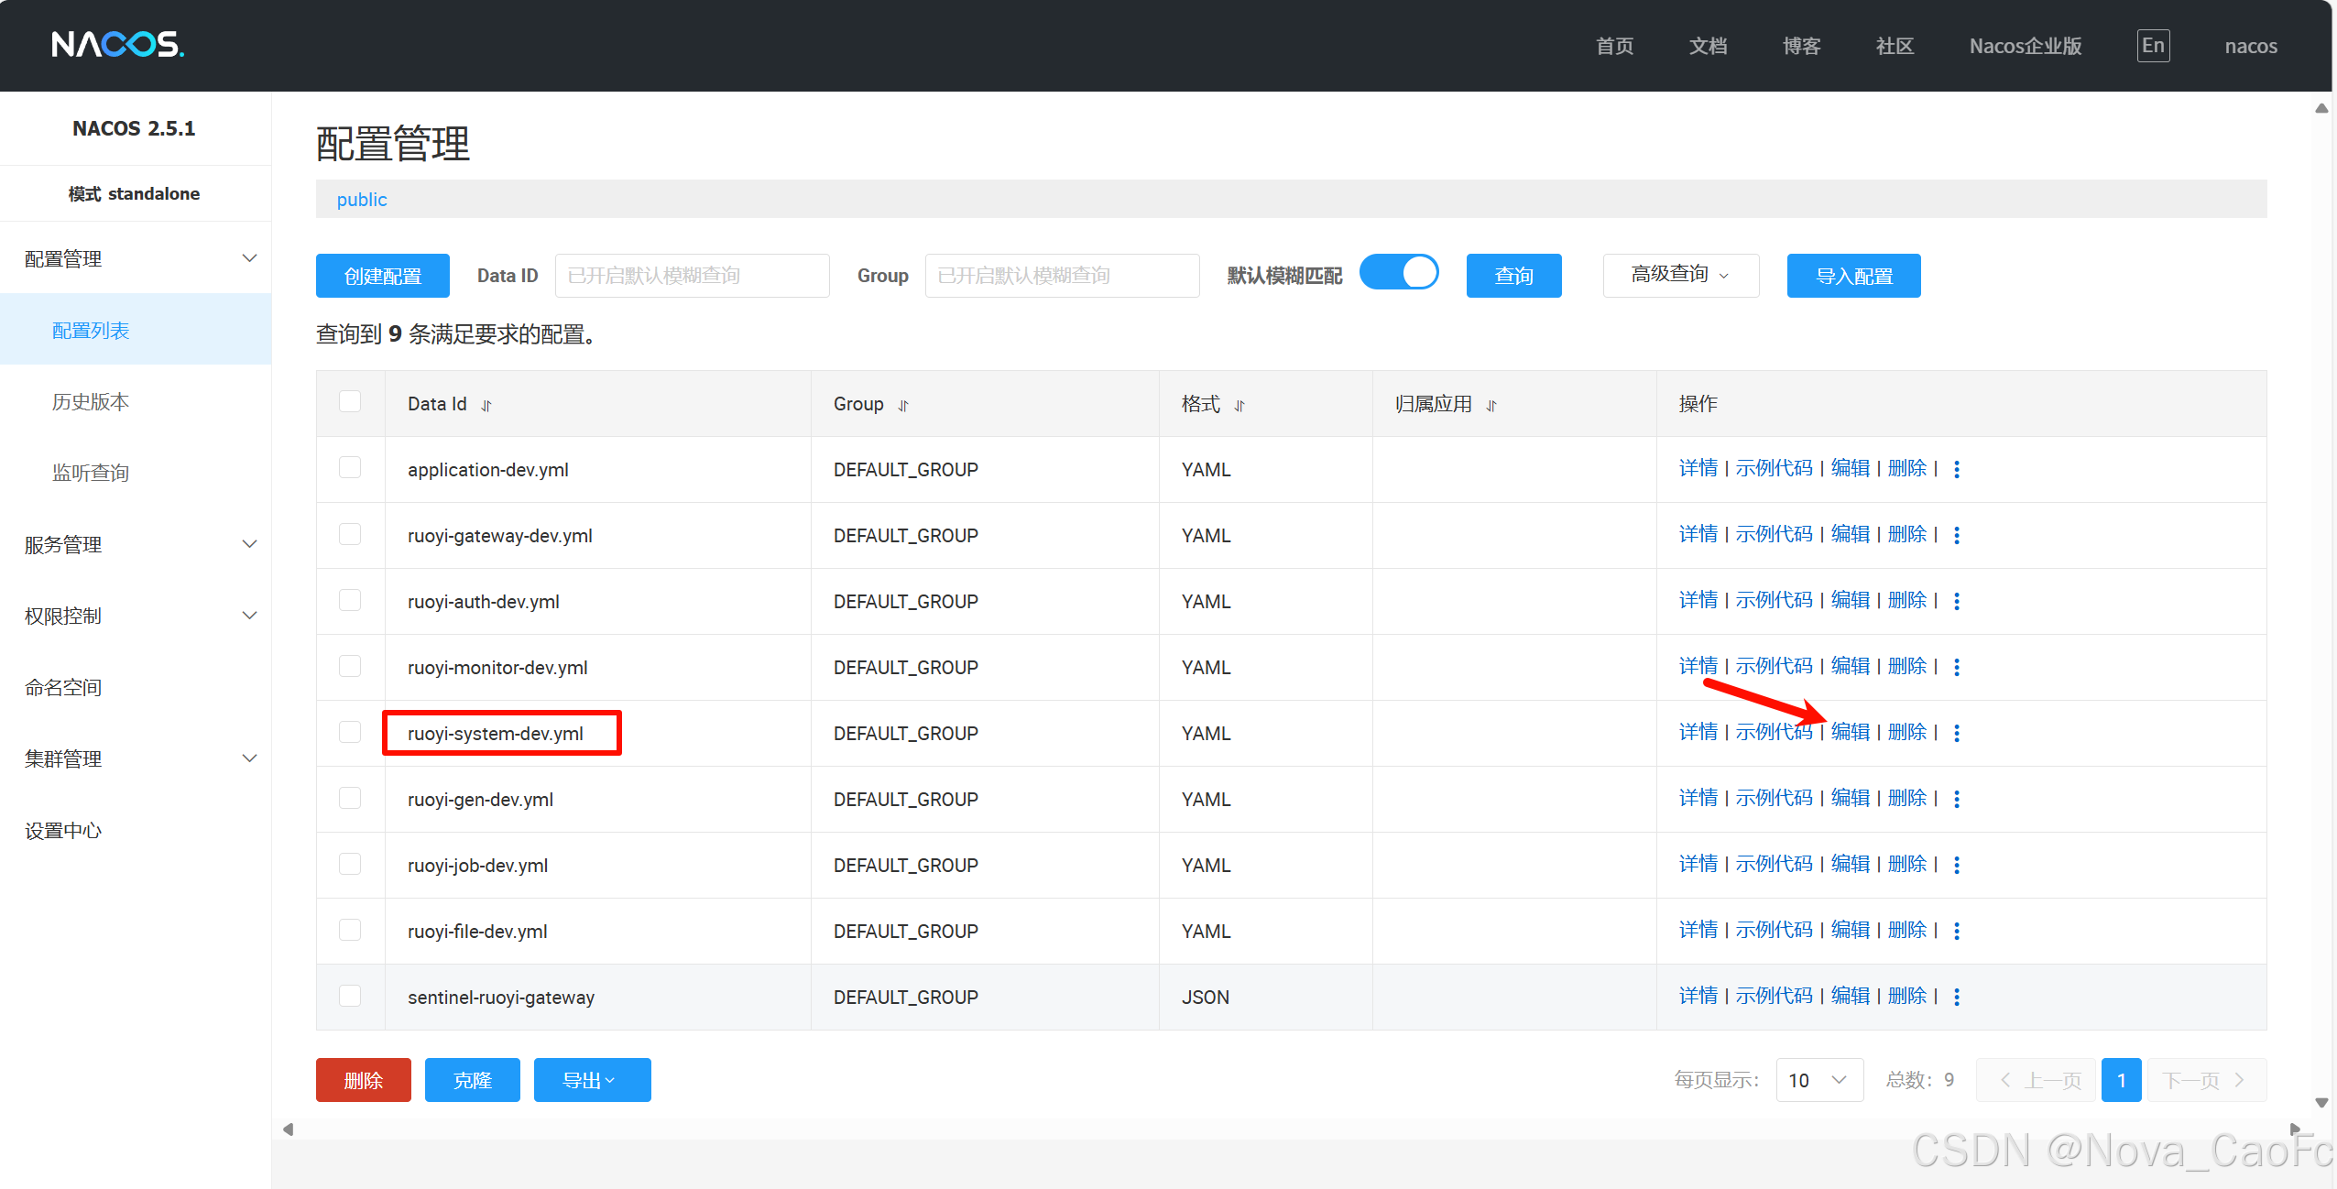This screenshot has height=1189, width=2337.
Task: Check the ruoyi-gateway-dev.yml row checkbox
Action: click(x=350, y=533)
